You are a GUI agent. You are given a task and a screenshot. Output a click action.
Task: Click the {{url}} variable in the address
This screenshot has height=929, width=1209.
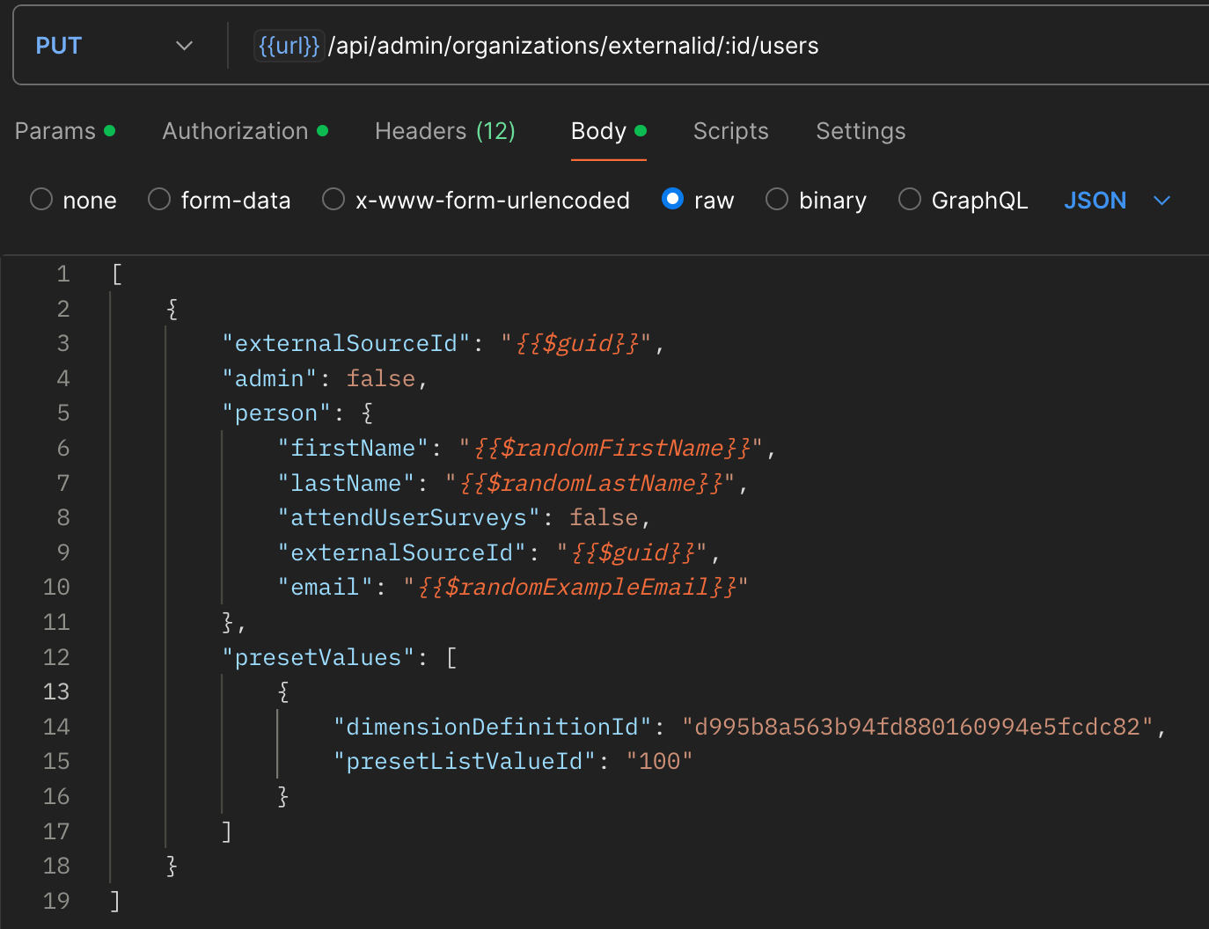pyautogui.click(x=289, y=46)
